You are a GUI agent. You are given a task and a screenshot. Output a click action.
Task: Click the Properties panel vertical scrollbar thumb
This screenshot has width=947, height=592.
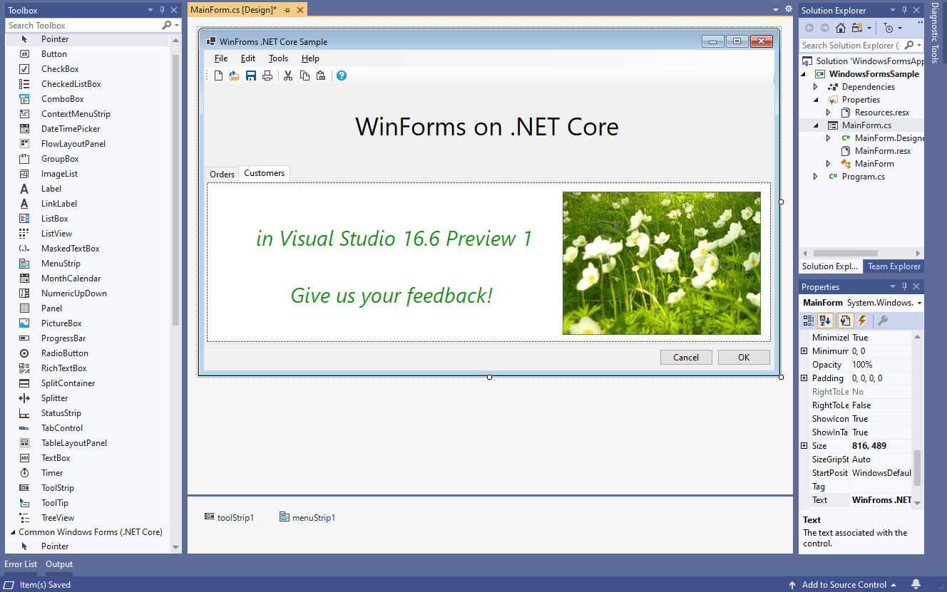tap(918, 467)
